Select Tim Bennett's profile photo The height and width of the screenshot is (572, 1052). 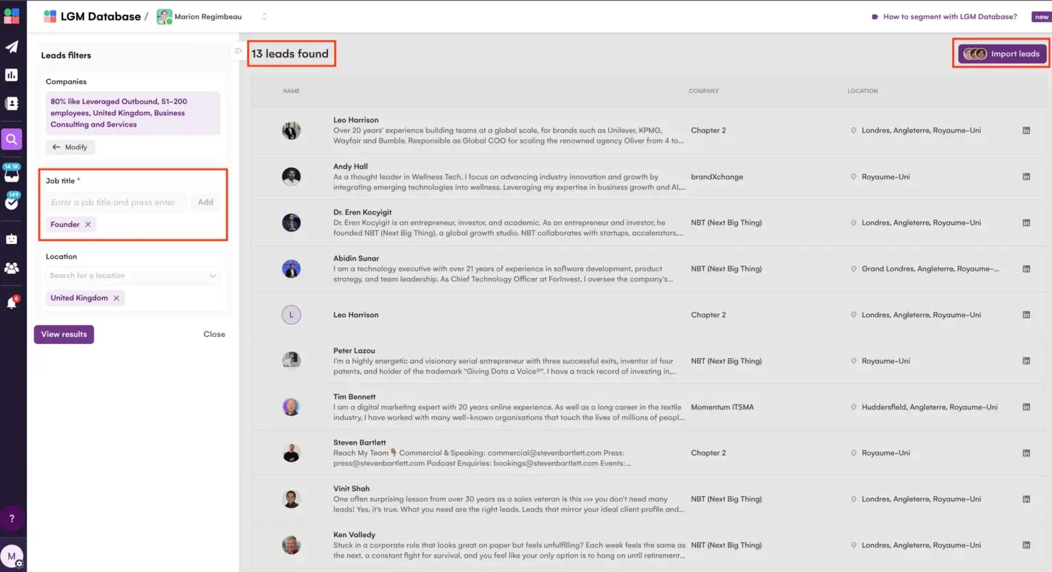pos(291,407)
